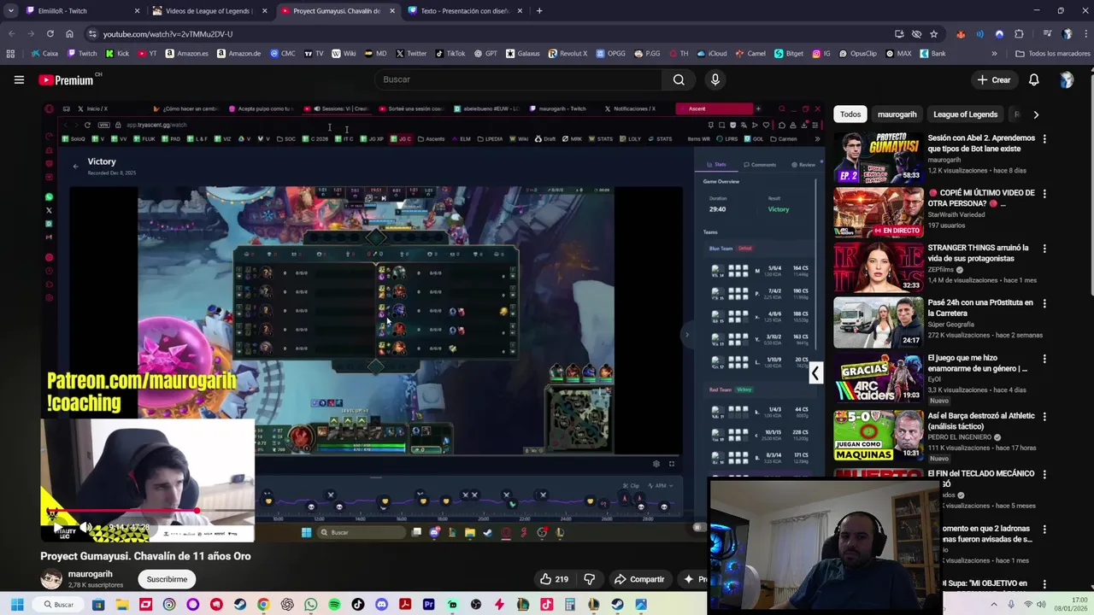Close the Proyect Gumayusi browser tab
This screenshot has height=615, width=1094.
pos(392,11)
